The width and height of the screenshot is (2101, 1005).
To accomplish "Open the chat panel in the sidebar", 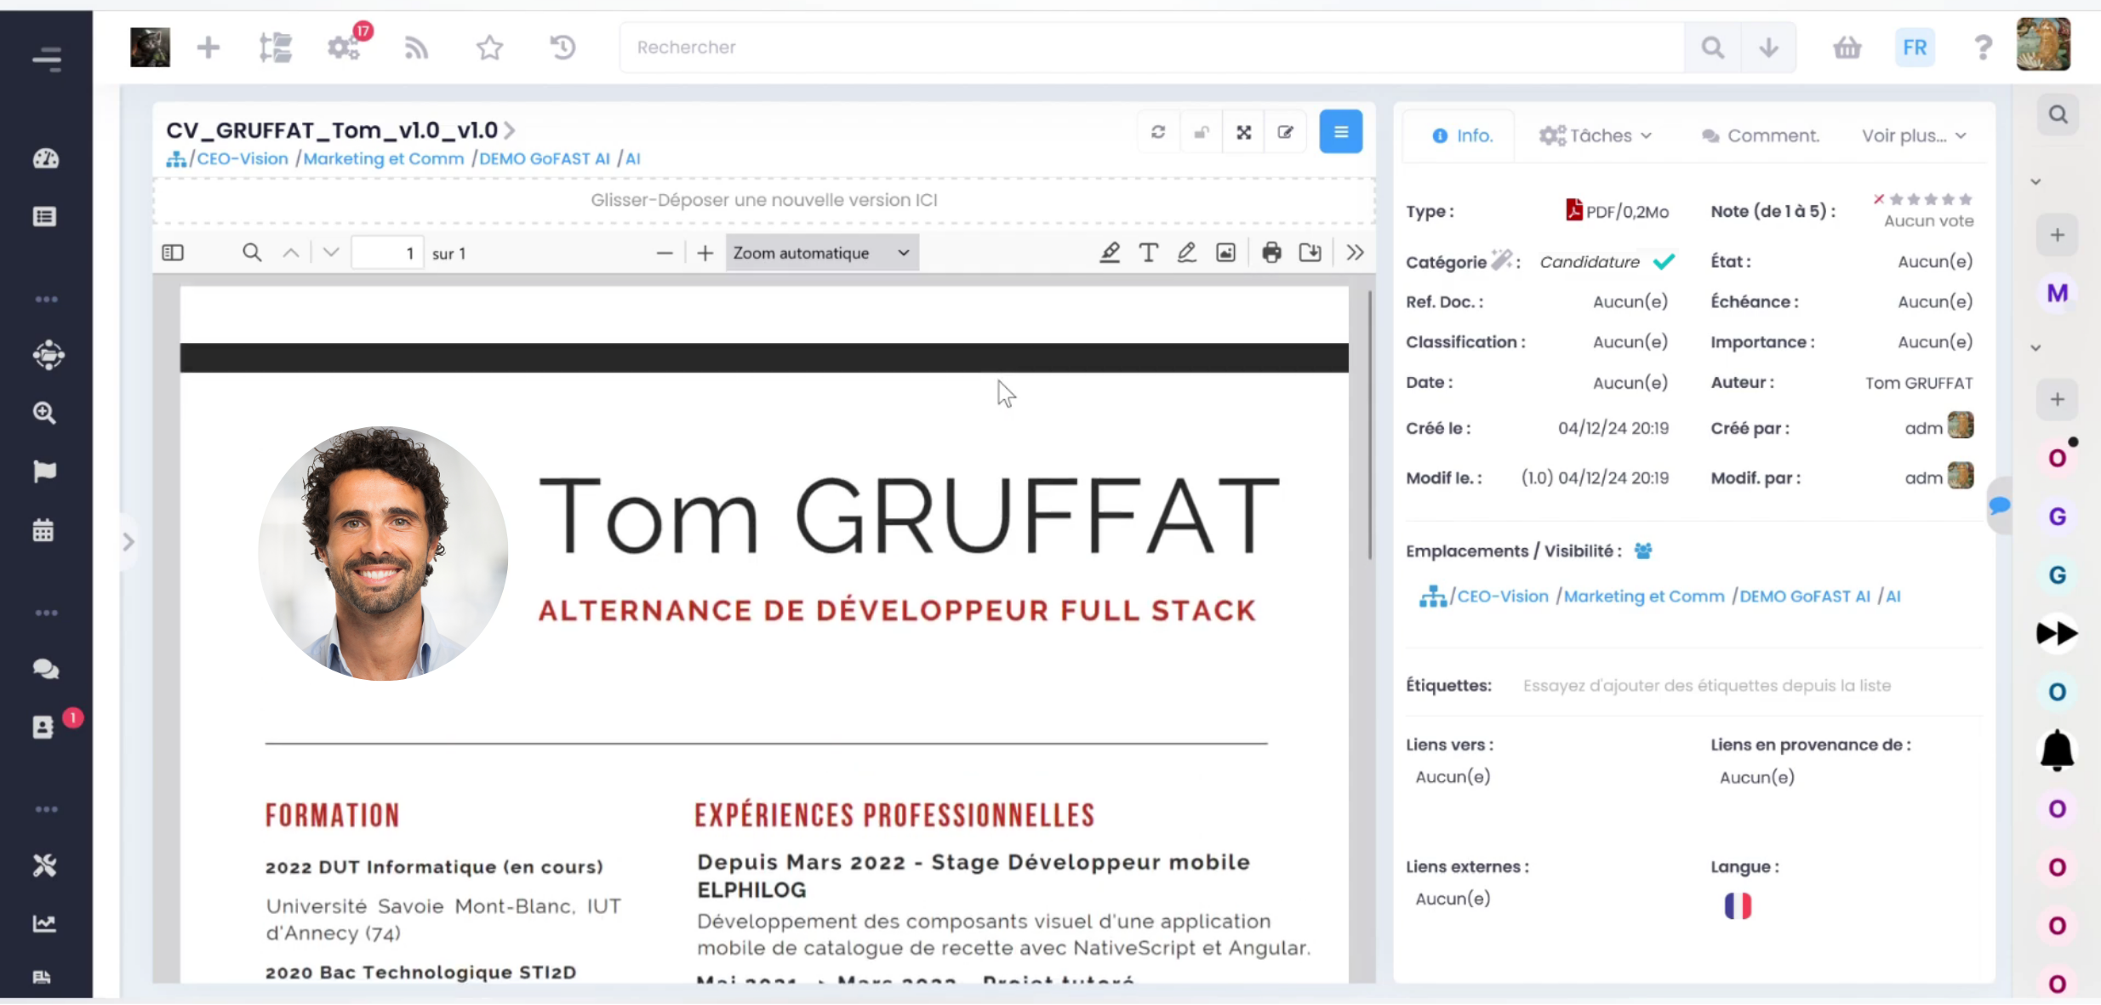I will click(x=44, y=669).
